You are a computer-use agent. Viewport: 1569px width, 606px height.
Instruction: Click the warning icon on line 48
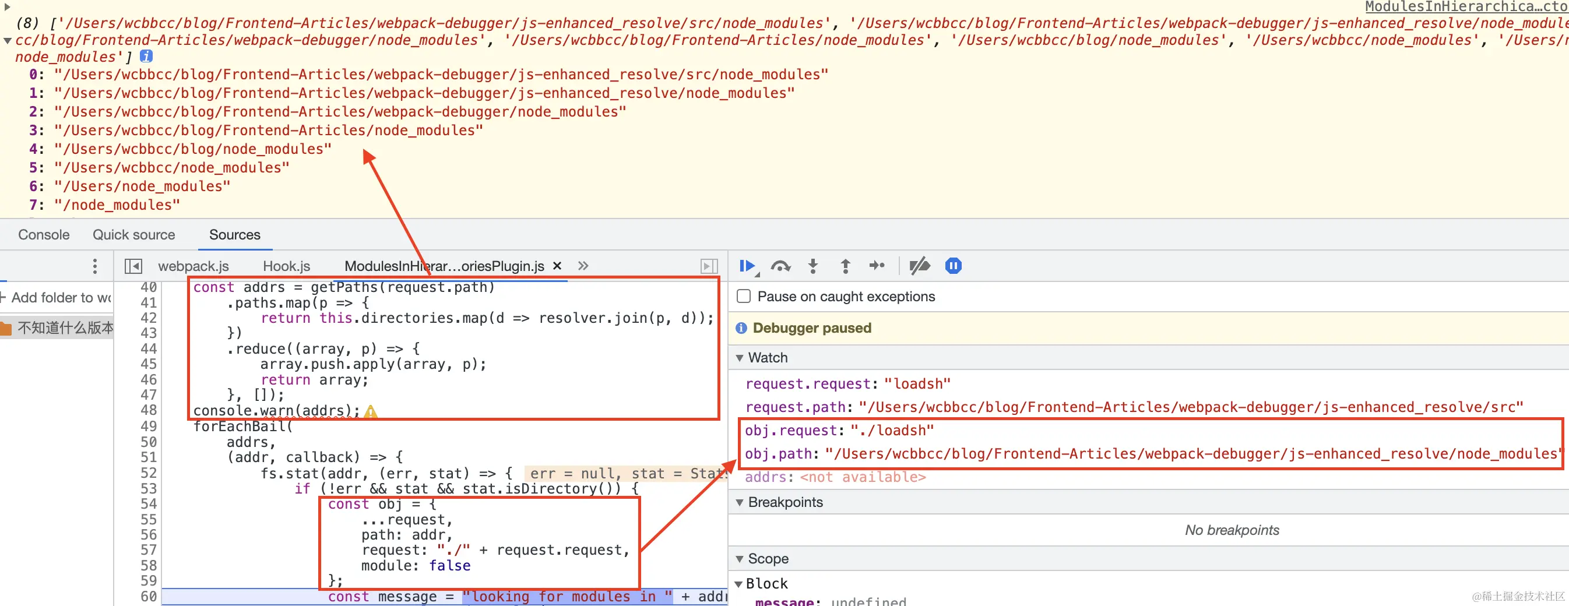coord(370,412)
